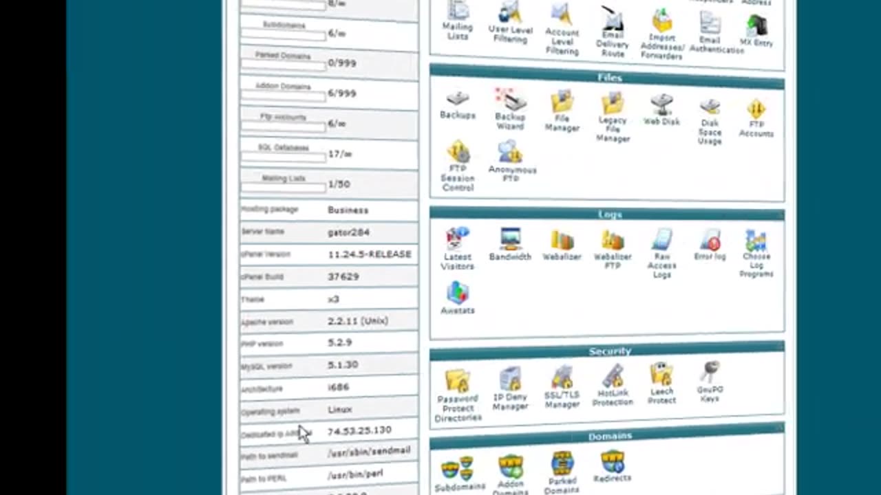Image resolution: width=881 pixels, height=495 pixels.
Task: Click Perl path /usr/bin/perl
Action: (355, 474)
